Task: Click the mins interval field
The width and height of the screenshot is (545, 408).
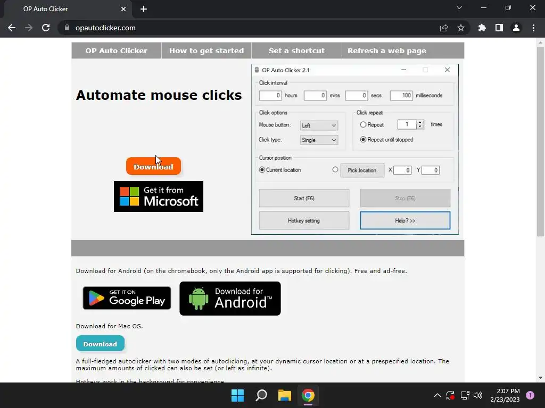Action: coord(315,96)
